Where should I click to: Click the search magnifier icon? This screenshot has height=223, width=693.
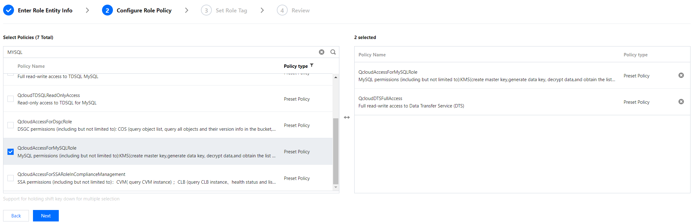point(333,52)
